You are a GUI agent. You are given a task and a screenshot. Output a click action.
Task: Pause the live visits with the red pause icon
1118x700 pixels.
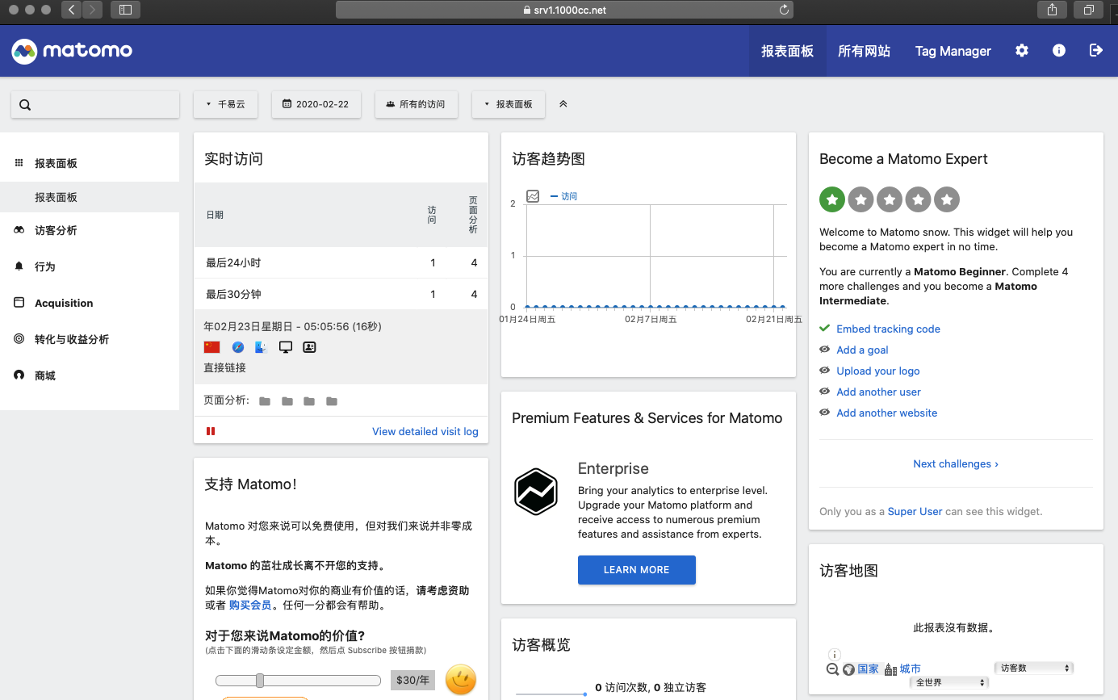click(211, 431)
